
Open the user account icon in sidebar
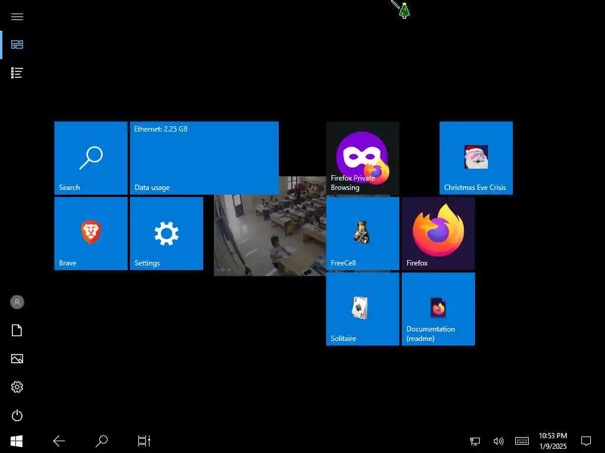point(17,302)
